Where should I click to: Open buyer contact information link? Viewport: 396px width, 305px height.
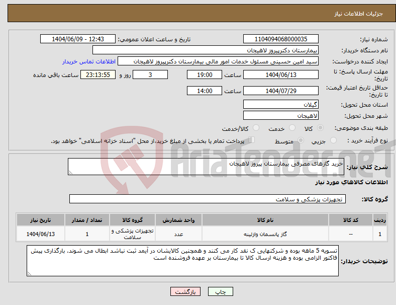88,61
